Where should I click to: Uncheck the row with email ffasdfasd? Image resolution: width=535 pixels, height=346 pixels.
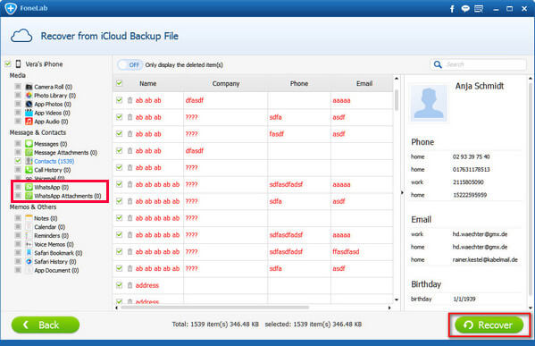119,251
